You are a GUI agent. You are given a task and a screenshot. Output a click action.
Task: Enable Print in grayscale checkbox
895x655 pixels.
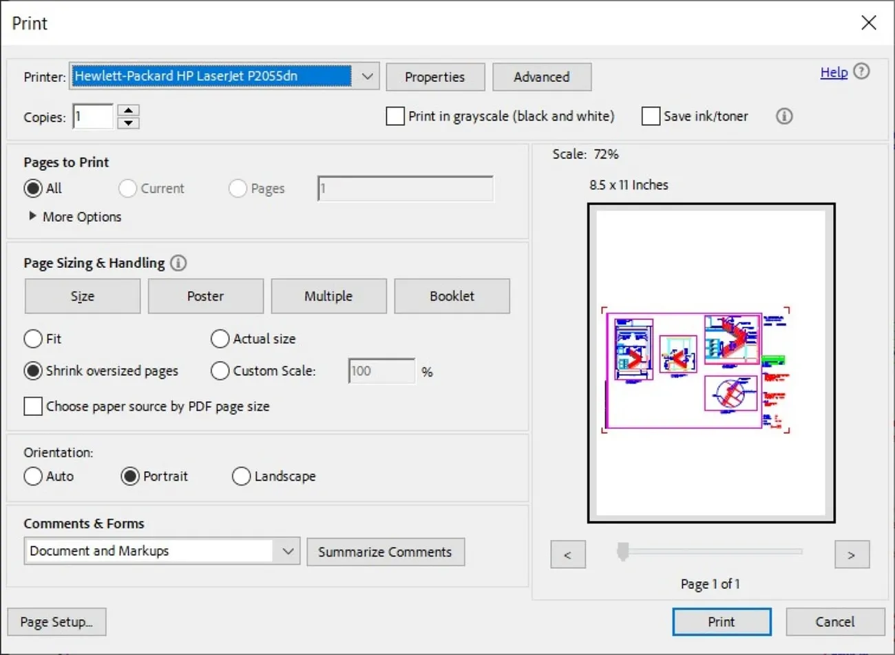395,116
